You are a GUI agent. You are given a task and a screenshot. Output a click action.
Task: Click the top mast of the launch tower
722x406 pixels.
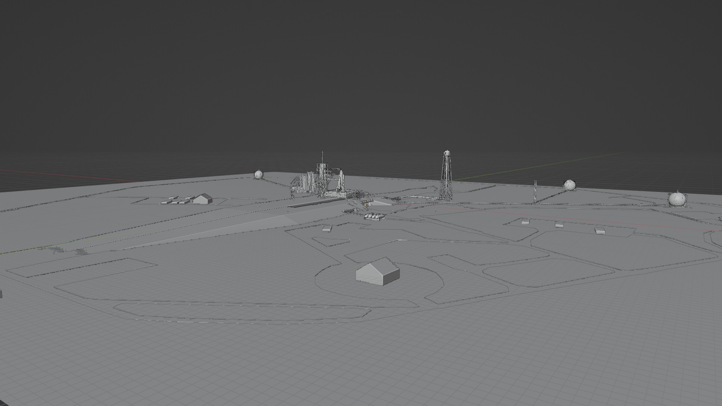point(322,158)
